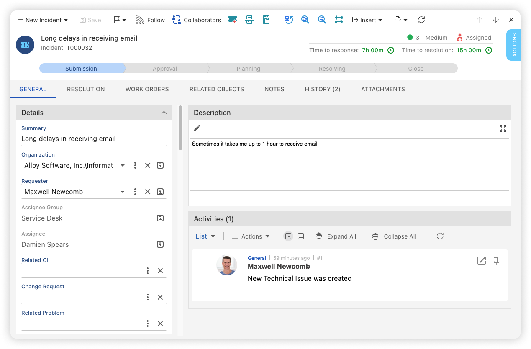The height and width of the screenshot is (349, 531).
Task: Select the Close workflow stage
Action: click(416, 69)
